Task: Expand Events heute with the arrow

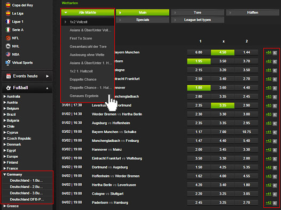Action: tap(48, 76)
